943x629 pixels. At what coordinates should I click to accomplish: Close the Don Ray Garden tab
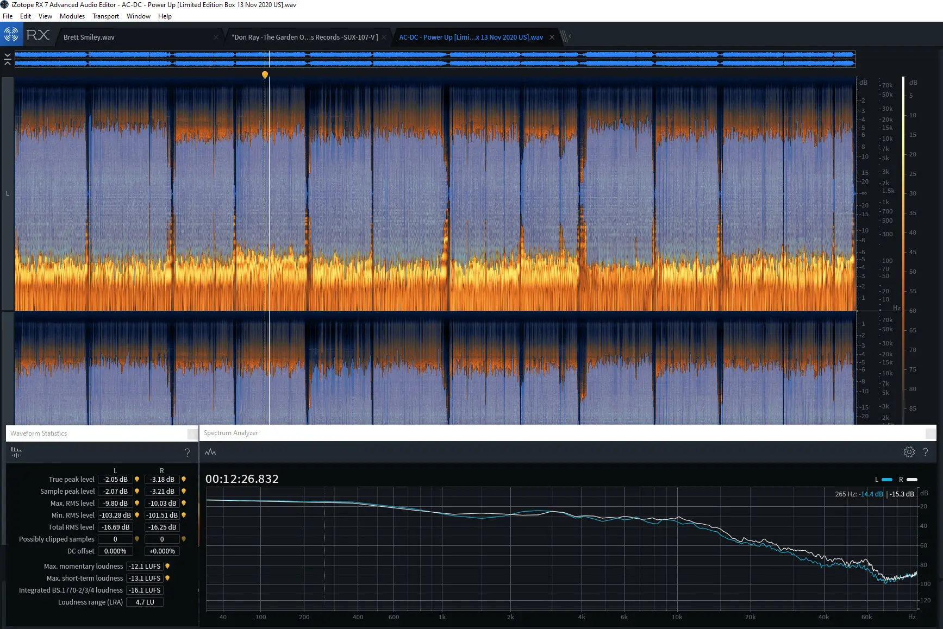point(384,37)
